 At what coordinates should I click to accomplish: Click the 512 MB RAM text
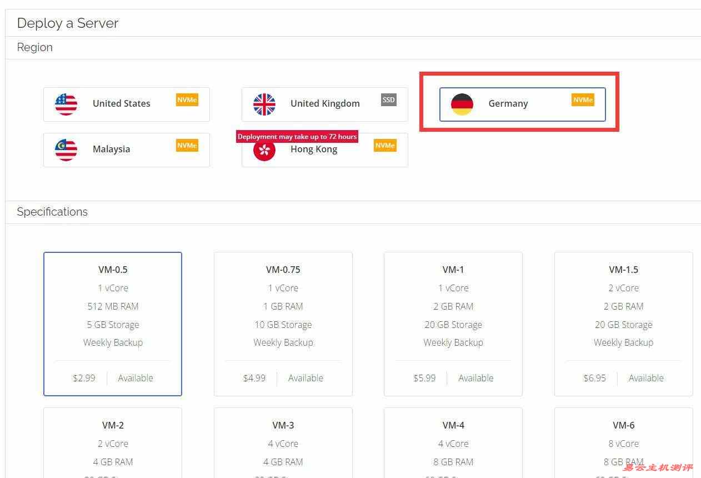pos(113,306)
